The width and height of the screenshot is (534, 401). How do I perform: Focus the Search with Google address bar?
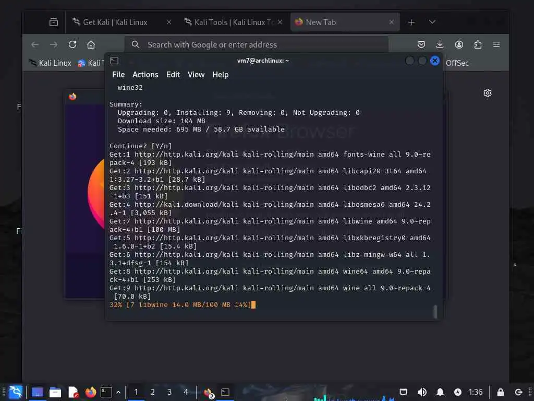[256, 45]
